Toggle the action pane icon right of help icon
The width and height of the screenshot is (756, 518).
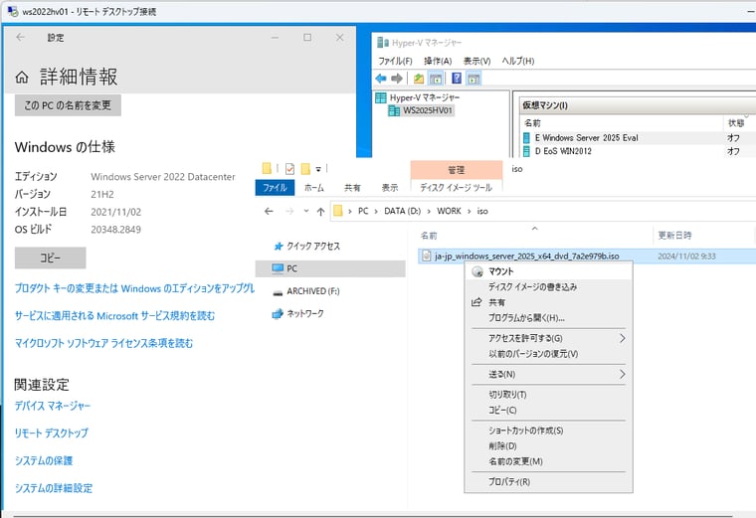coord(473,79)
